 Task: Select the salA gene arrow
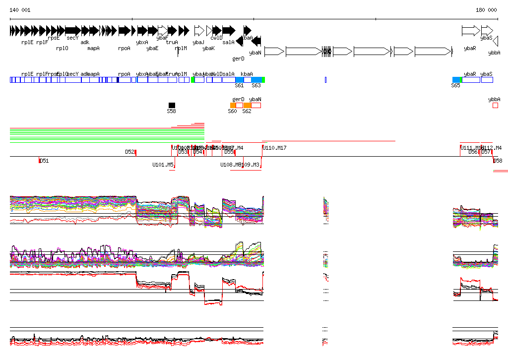229,31
